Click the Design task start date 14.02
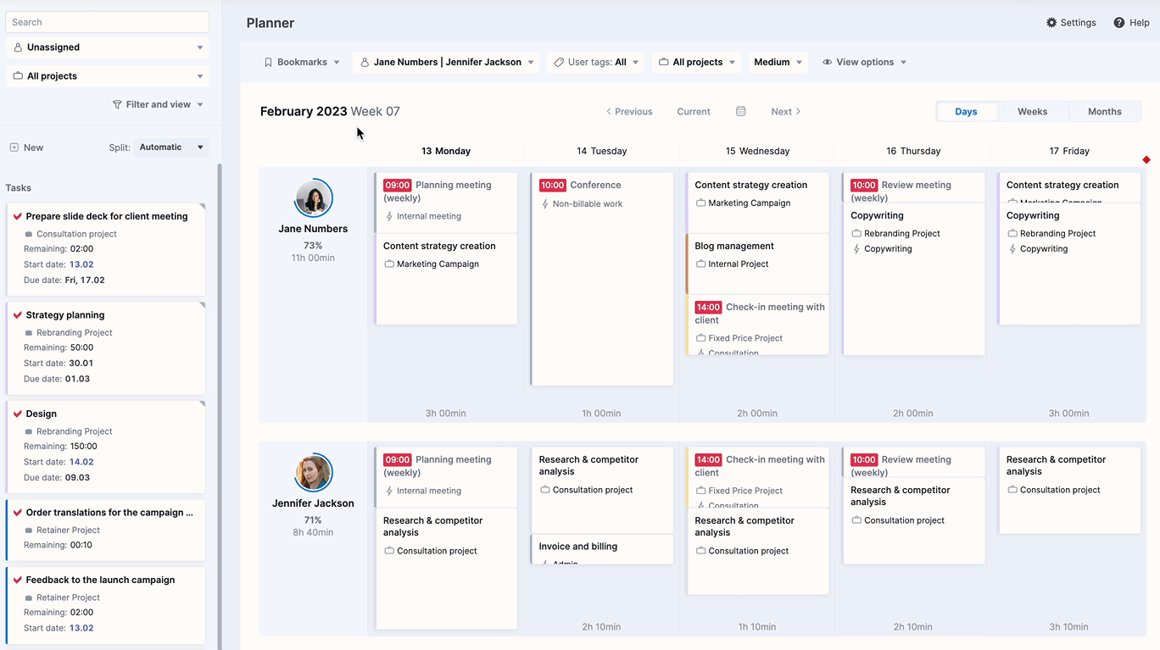Image resolution: width=1160 pixels, height=650 pixels. coord(81,462)
